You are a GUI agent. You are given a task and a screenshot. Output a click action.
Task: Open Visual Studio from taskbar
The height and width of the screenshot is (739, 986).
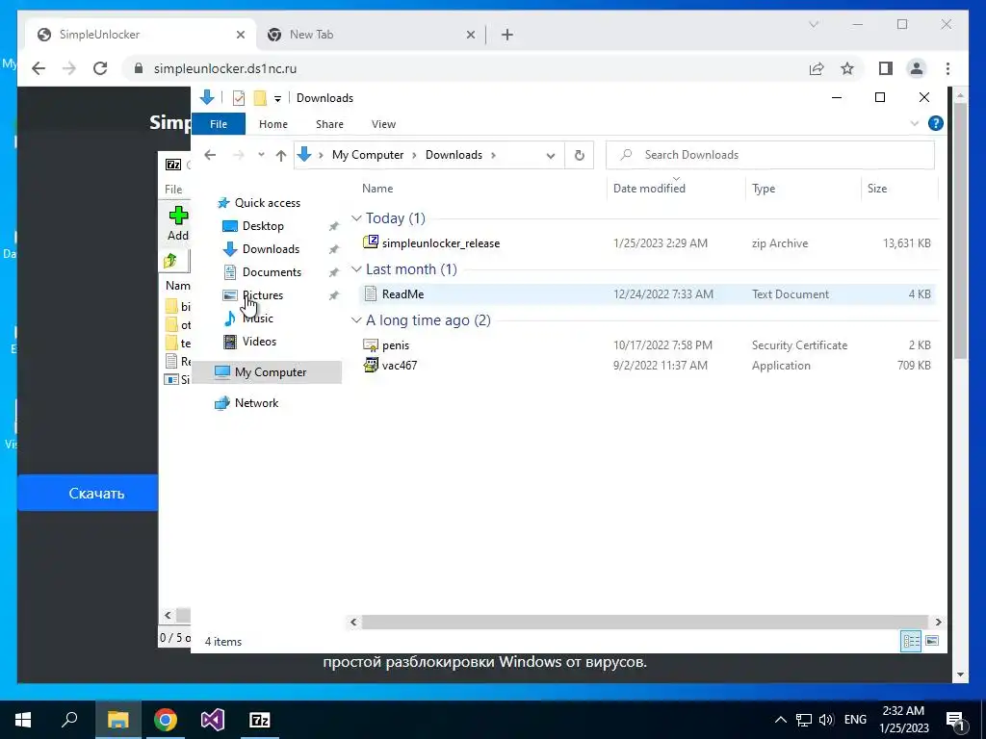[213, 720]
